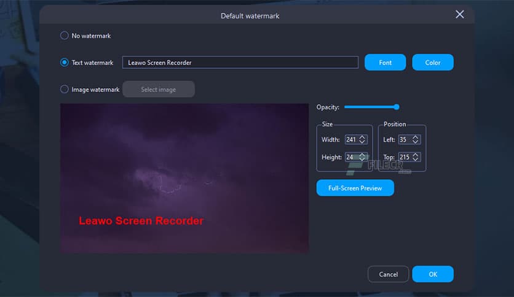Increase the Height value with up arrow
This screenshot has height=297, width=514.
point(362,155)
